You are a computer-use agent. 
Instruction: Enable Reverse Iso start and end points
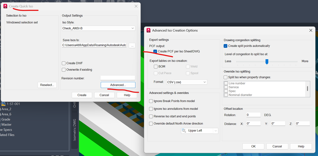(x=151, y=116)
